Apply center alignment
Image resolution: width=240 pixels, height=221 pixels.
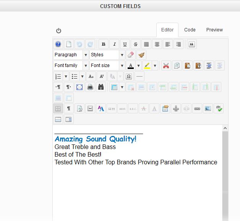pos(157,44)
